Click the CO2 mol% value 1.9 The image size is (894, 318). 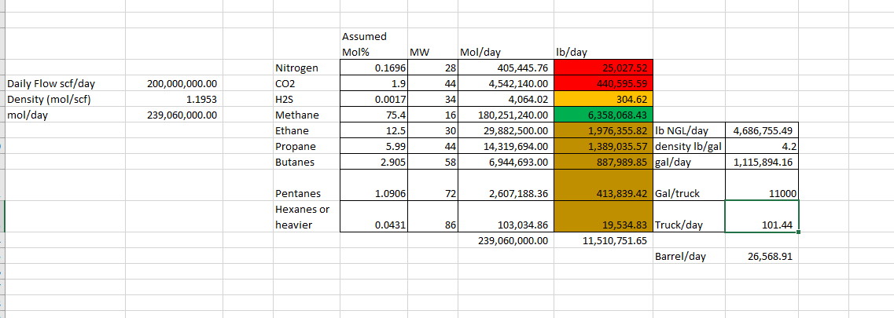(374, 84)
